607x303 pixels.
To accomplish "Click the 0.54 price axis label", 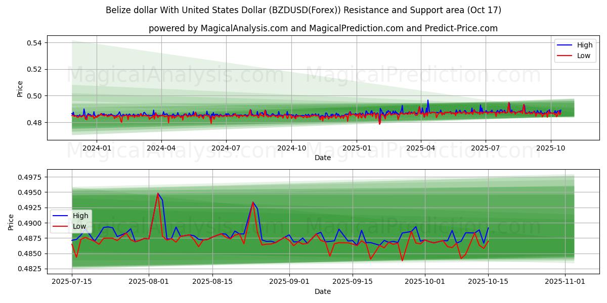I will (34, 43).
